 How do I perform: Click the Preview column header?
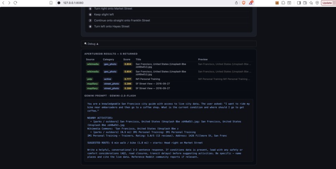(203, 60)
